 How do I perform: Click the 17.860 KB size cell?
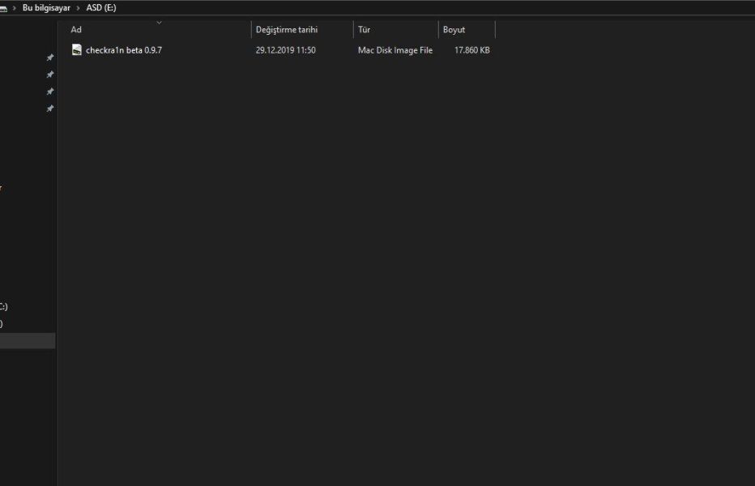pos(471,50)
